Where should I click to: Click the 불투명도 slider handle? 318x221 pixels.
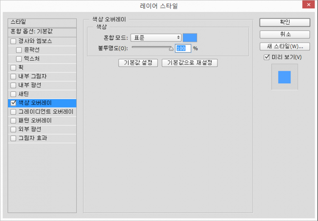[171, 48]
